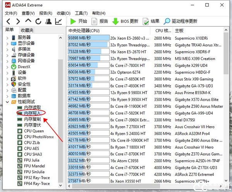Select the 网络设备 network icon
Screen dimensions: 232x192
pyautogui.click(x=14, y=61)
